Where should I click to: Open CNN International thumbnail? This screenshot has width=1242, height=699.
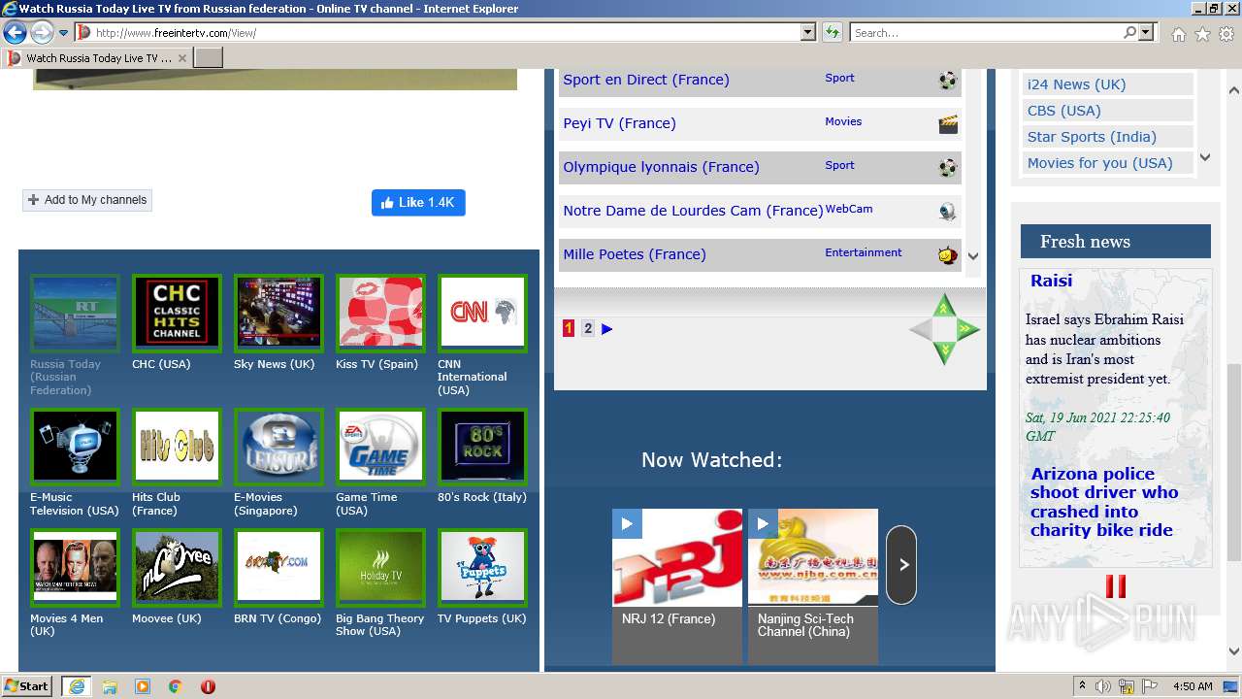[x=482, y=314]
